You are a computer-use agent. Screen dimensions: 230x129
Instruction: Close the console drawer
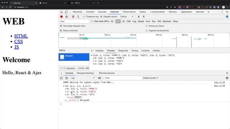(227, 73)
